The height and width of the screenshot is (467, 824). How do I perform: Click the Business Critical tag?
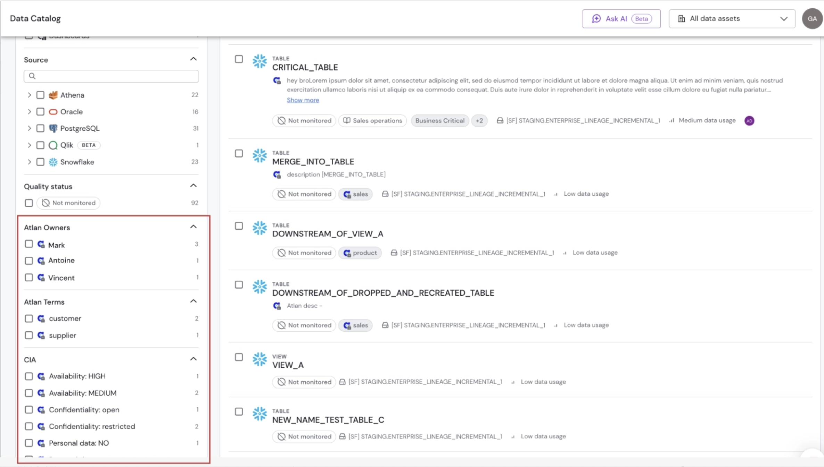(440, 121)
